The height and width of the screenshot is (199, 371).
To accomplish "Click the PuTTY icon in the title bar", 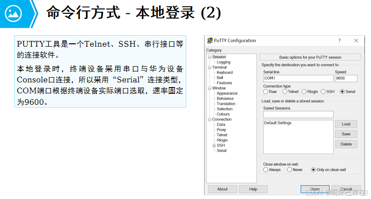I will point(210,40).
